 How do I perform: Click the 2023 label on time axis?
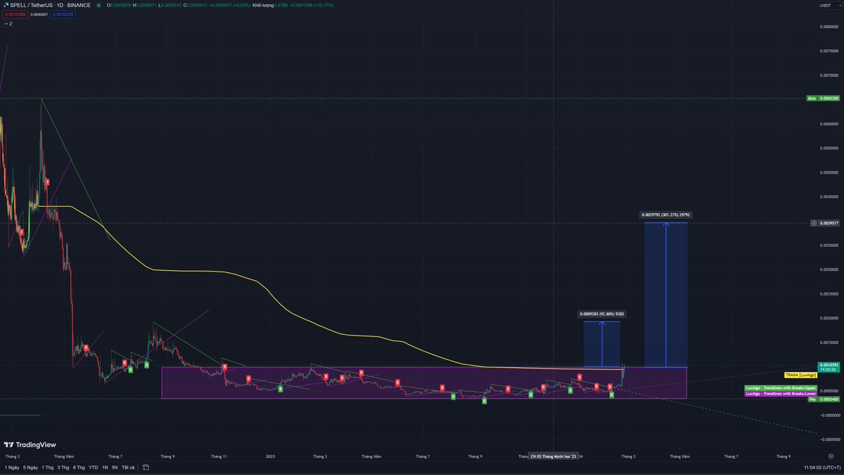(270, 456)
